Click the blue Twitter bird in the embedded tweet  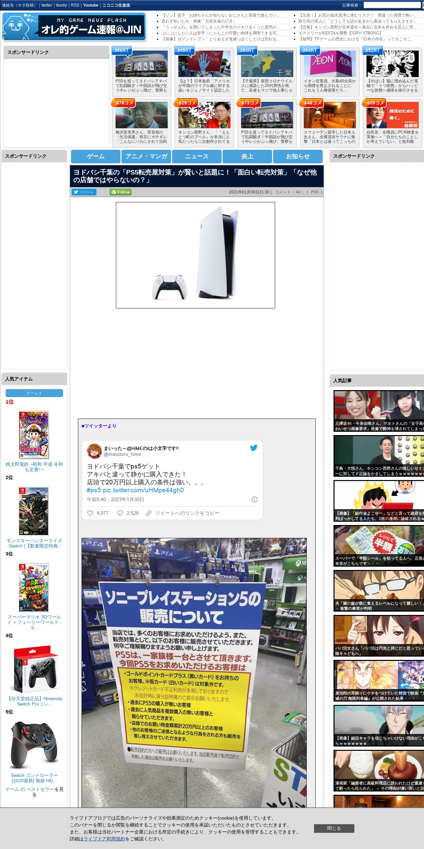click(254, 448)
